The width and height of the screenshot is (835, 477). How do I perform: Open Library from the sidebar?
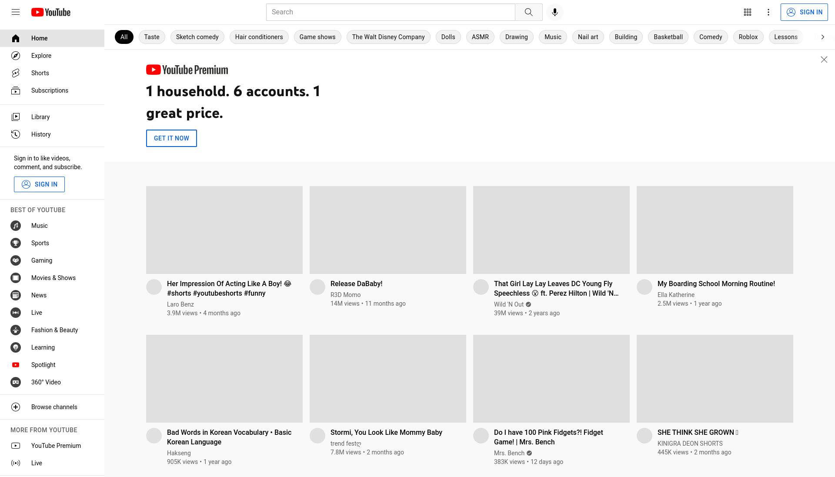[x=52, y=117]
